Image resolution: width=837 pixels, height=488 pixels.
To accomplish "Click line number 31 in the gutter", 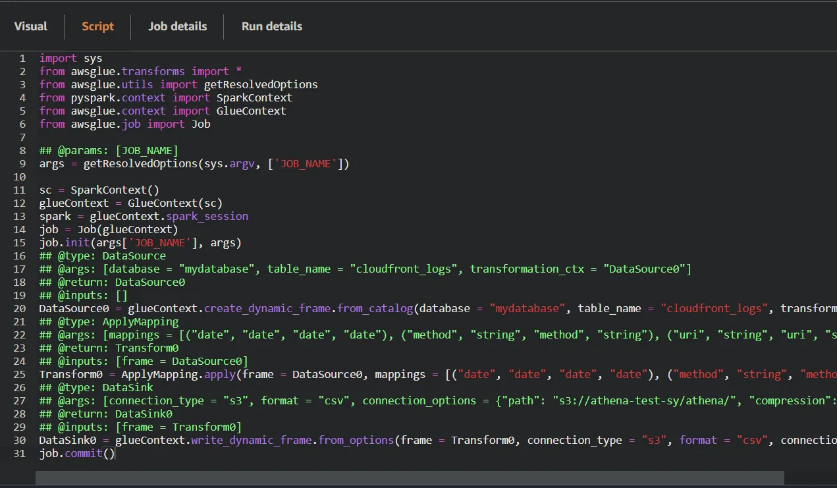I will click(20, 454).
